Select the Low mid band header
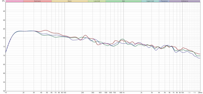 (97, 1)
